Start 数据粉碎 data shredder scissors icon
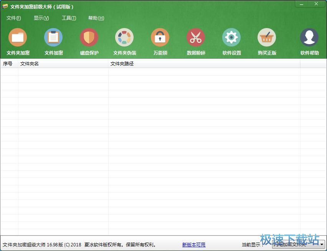Image resolution: width=327 pixels, height=251 pixels. [x=196, y=42]
